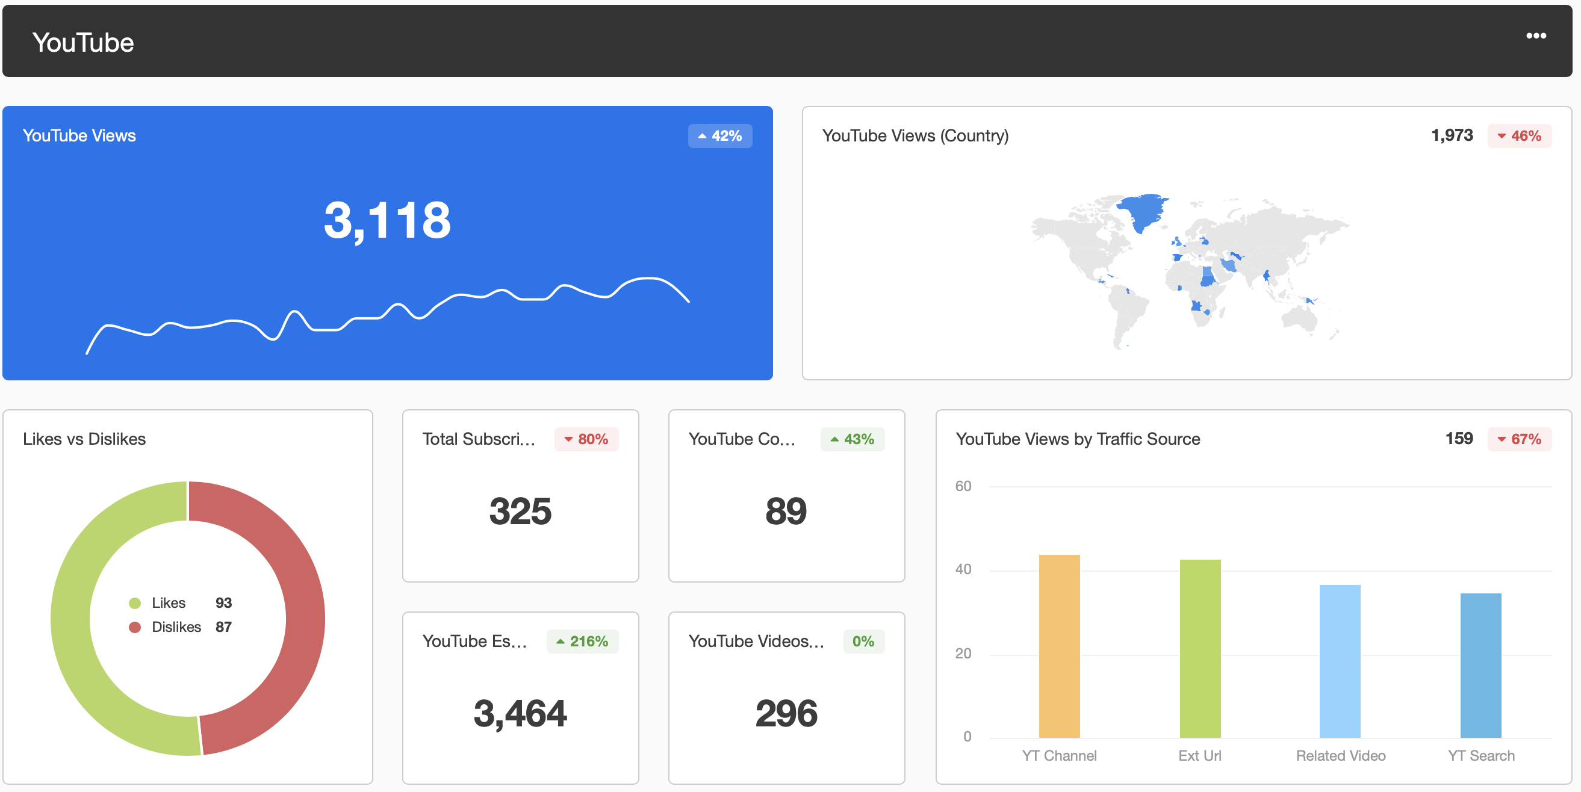Click the 325 subscribers value

(x=520, y=511)
